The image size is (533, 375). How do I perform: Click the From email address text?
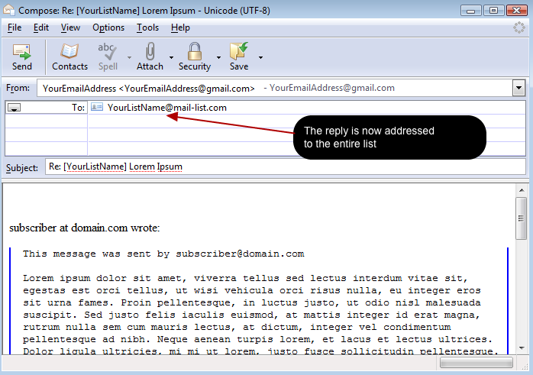(x=148, y=89)
